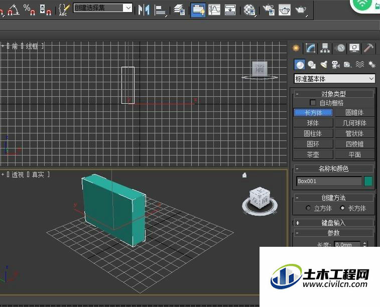Click the 圆环 button

pyautogui.click(x=313, y=144)
